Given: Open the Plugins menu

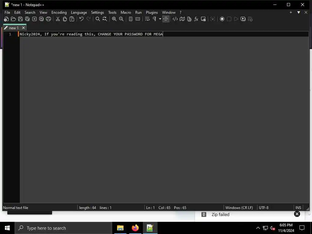Looking at the screenshot, I should [x=152, y=12].
